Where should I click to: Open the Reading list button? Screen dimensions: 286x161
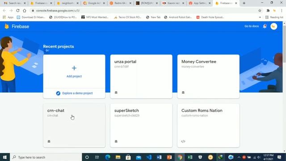(274, 17)
